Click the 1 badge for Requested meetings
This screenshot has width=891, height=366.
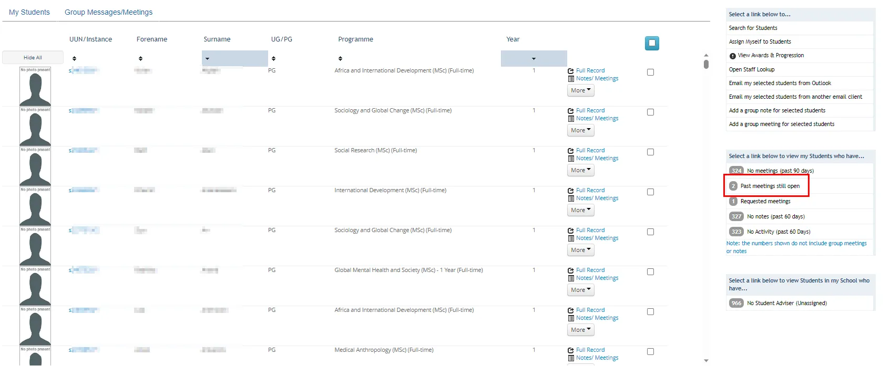(733, 201)
